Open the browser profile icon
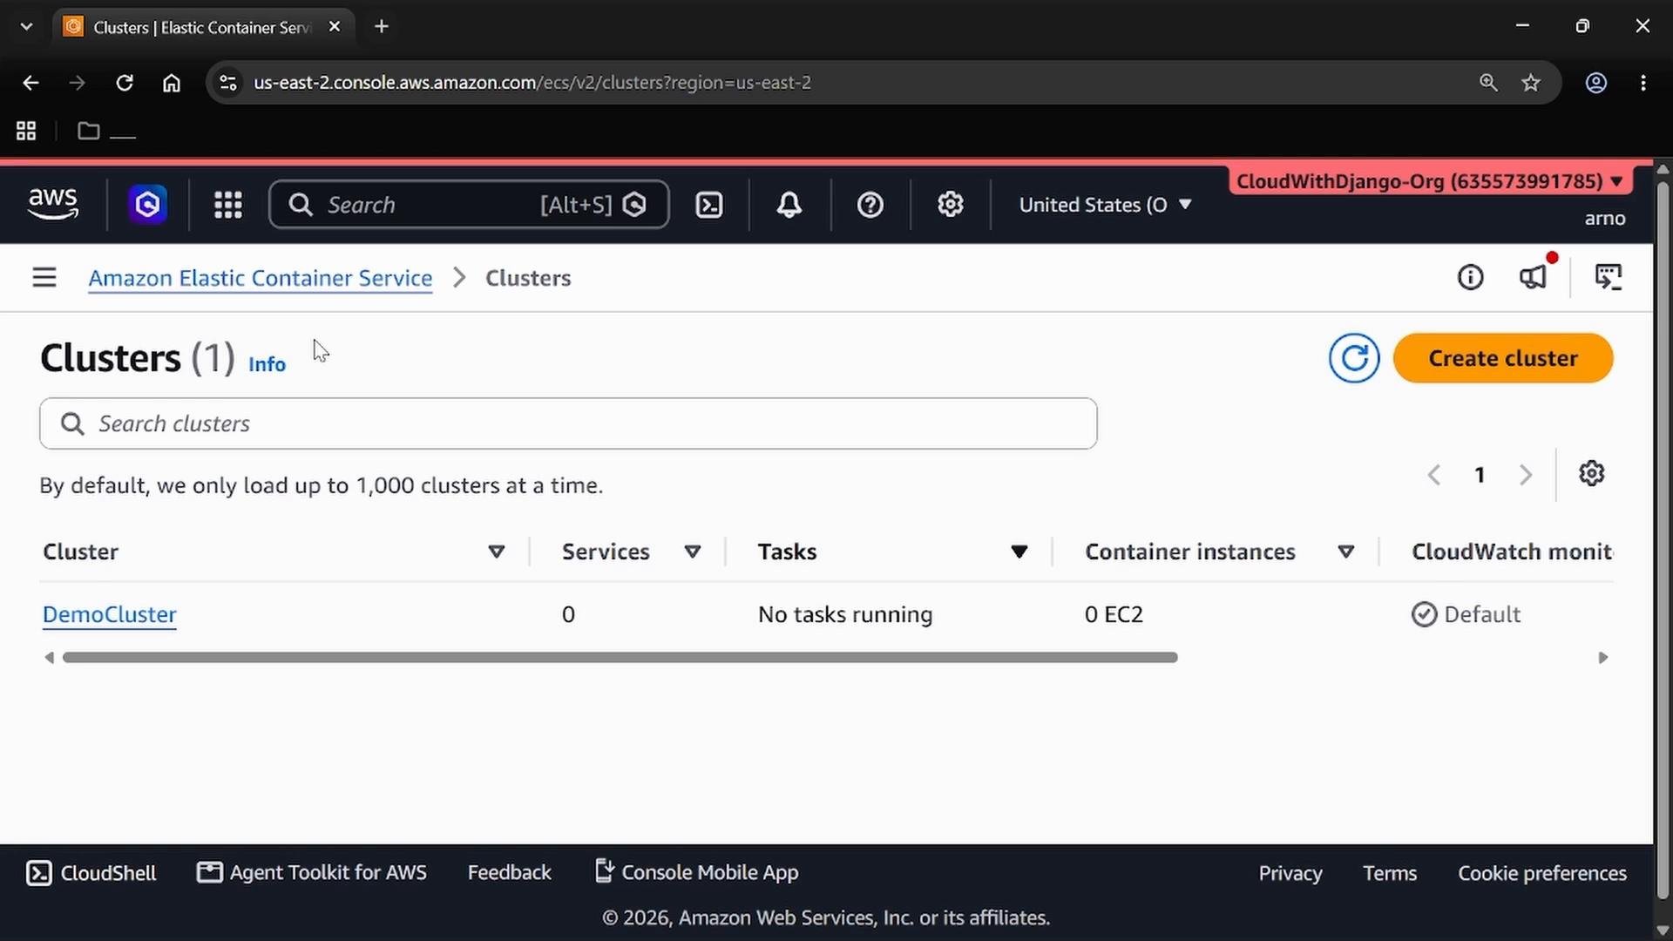The height and width of the screenshot is (941, 1673). tap(1596, 83)
